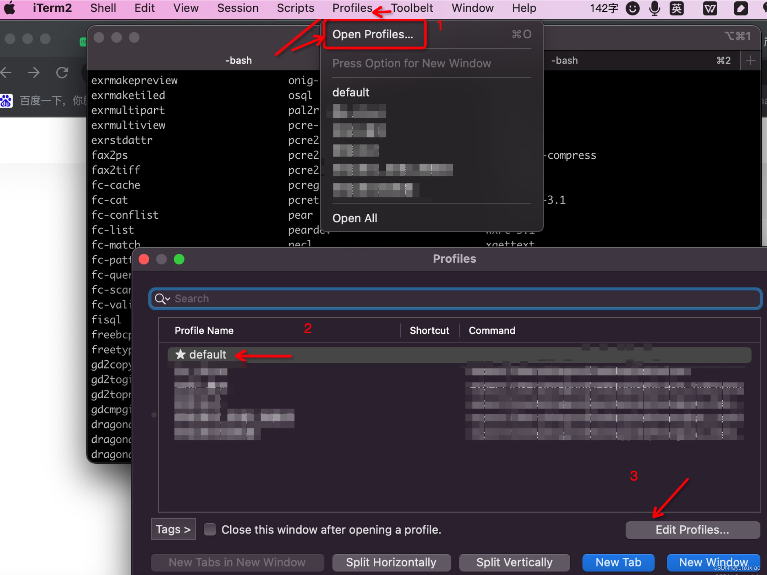The width and height of the screenshot is (767, 575).
Task: Open the emoji picker from the menu bar
Action: click(633, 8)
